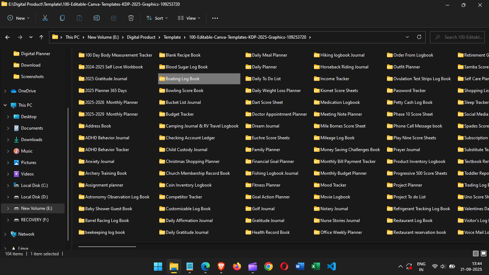Image resolution: width=489 pixels, height=275 pixels.
Task: Open the Sort dropdown menu
Action: click(157, 18)
